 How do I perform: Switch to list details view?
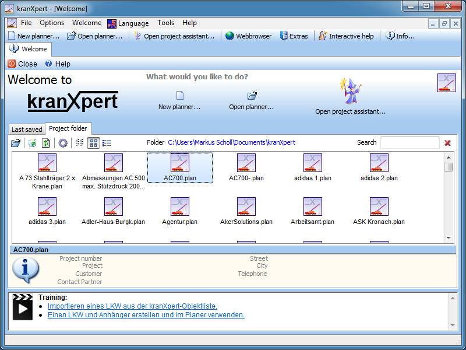[x=107, y=143]
